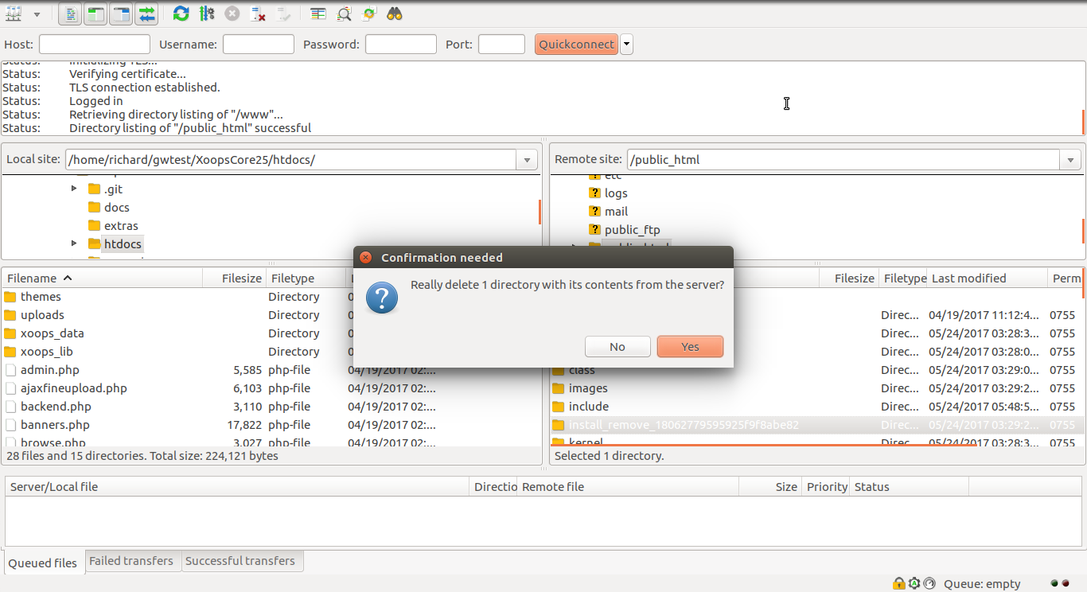Click the speed limits gauge icon

(929, 583)
